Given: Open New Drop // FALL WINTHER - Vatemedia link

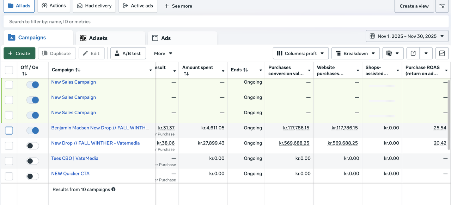Looking at the screenshot, I should click(95, 143).
